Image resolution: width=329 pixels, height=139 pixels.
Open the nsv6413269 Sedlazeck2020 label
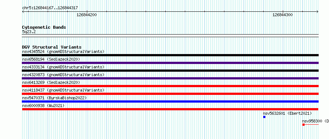pyautogui.click(x=51, y=82)
